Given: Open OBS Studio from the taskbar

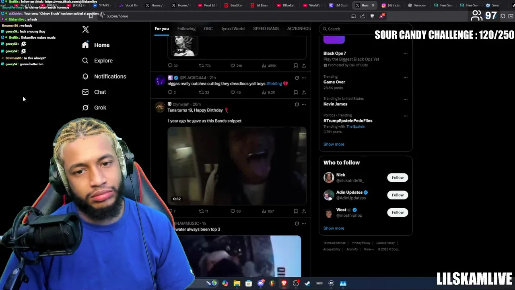Looking at the screenshot, I should point(296,284).
